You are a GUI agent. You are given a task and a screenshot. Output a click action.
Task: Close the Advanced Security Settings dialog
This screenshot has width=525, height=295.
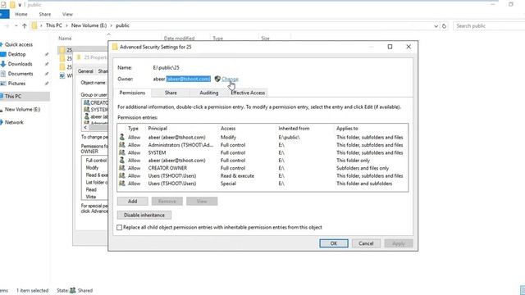(409, 47)
